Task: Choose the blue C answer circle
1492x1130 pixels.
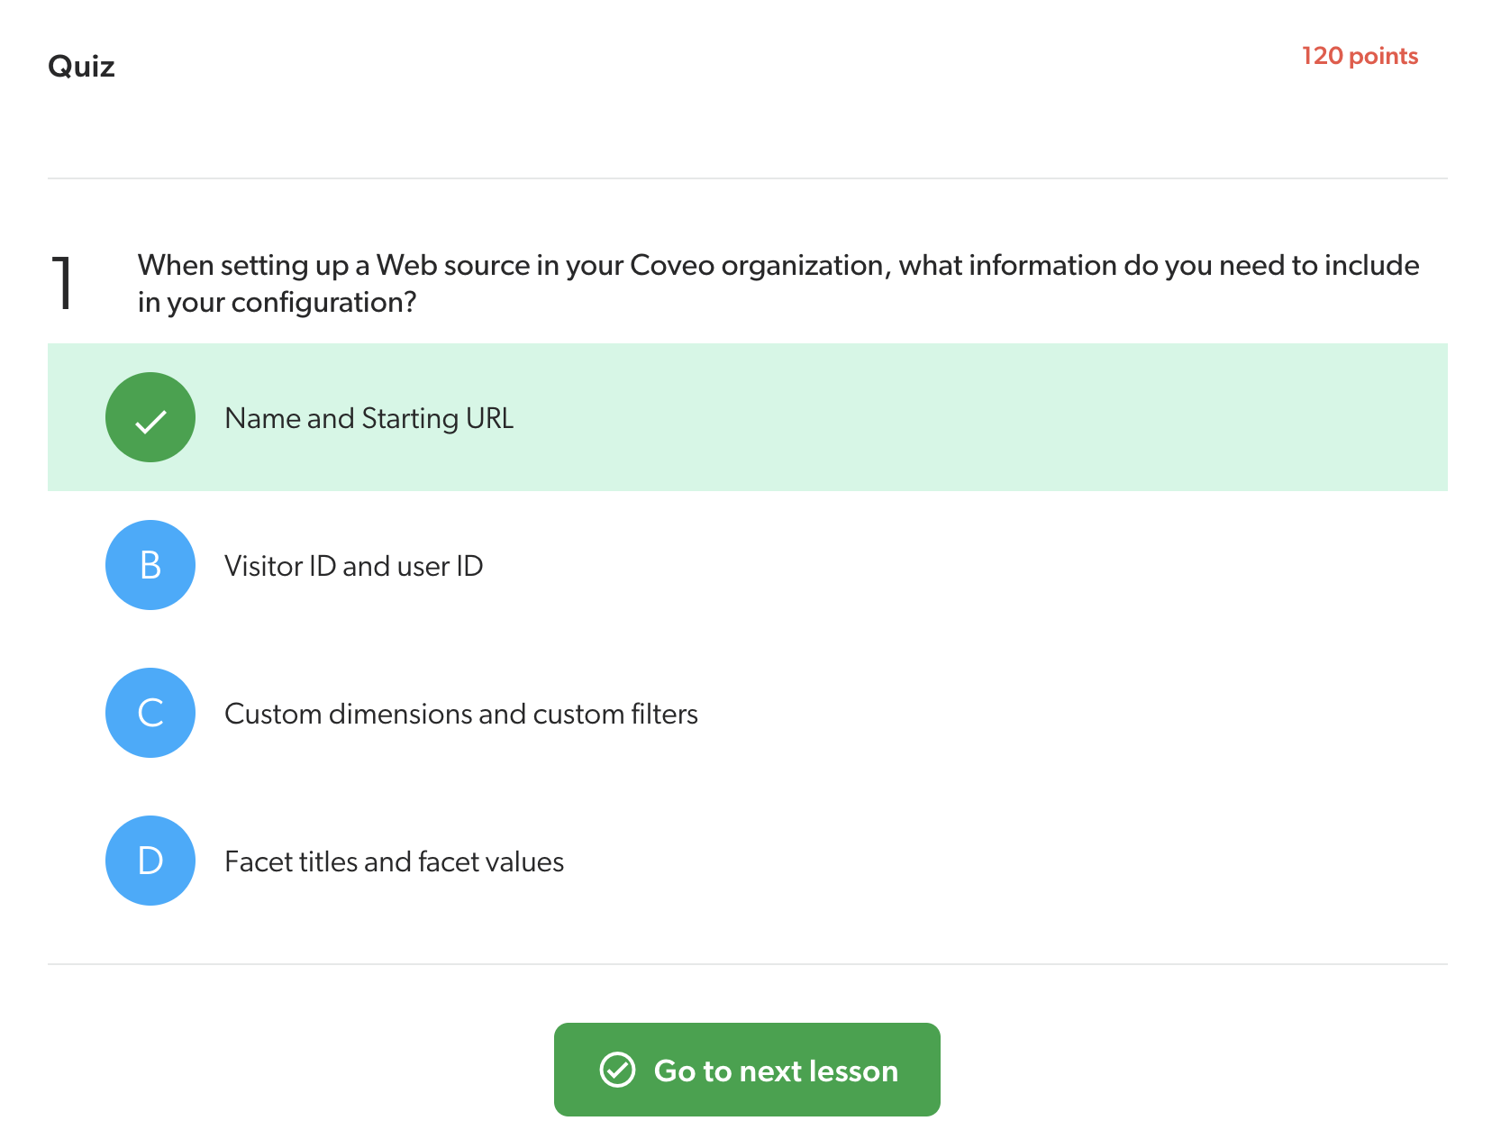Action: 150,714
